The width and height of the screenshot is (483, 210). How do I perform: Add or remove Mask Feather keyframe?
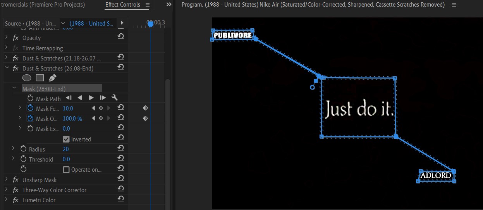(101, 108)
